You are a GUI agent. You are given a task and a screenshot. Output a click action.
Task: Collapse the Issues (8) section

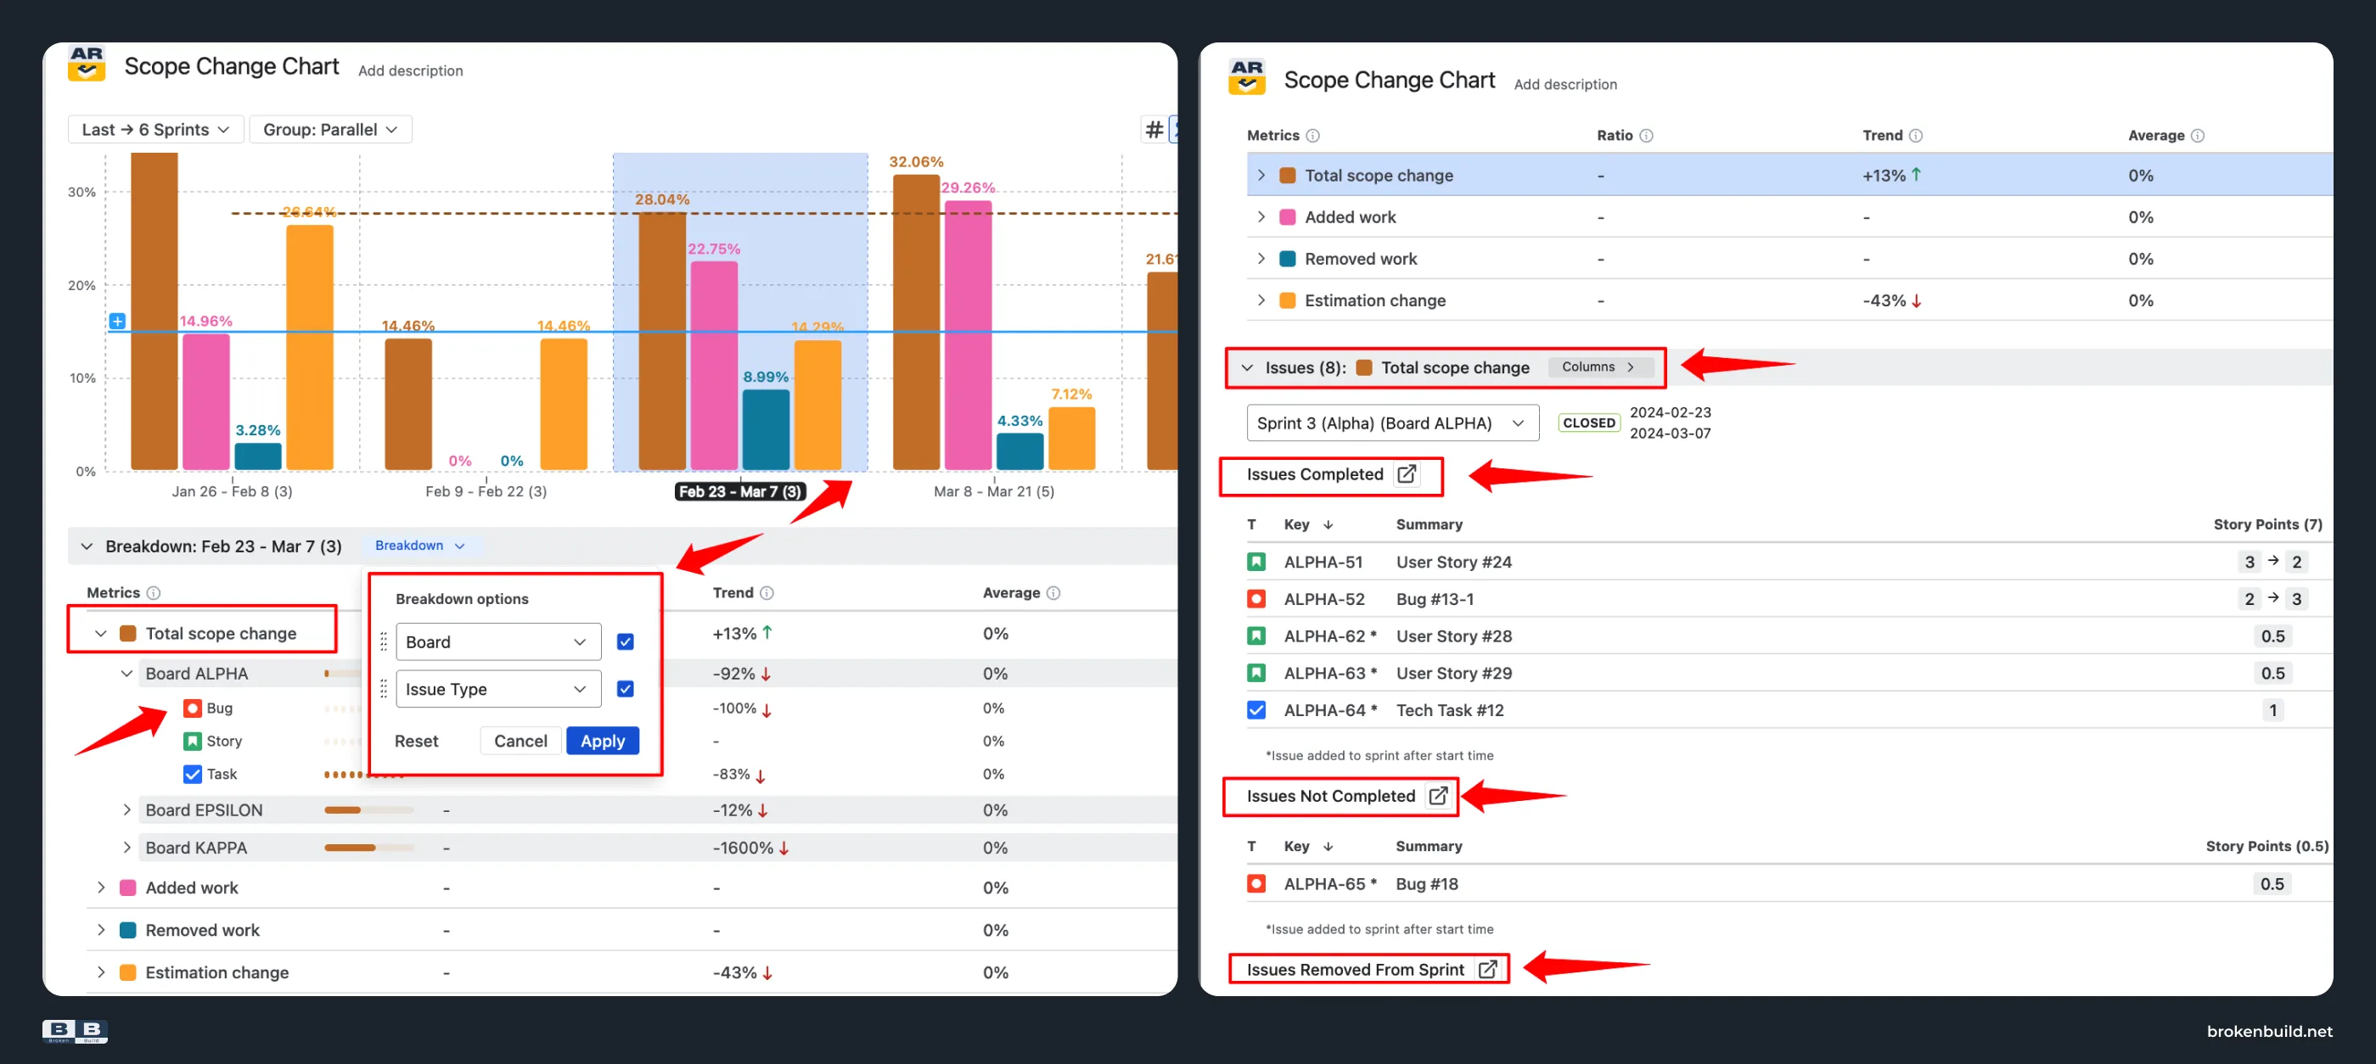1247,368
